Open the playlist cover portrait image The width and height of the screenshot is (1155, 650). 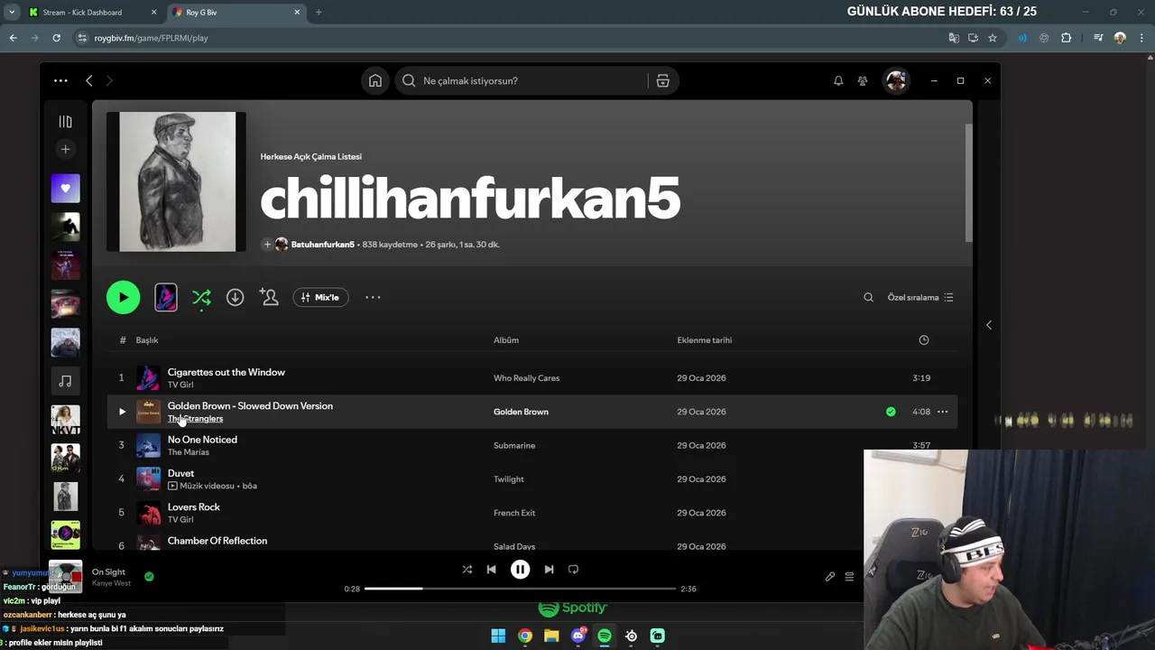(x=177, y=181)
